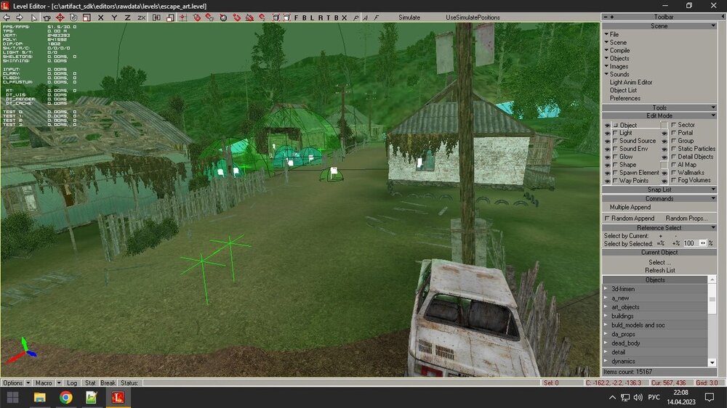Set right view with R button

click(x=320, y=17)
